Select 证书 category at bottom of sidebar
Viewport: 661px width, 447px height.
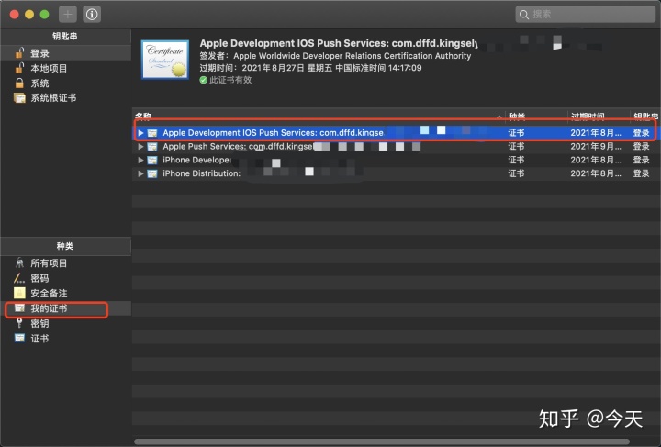[x=66, y=339]
